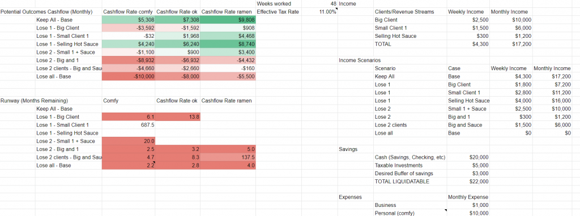Screen dimensions: 580x216
Task: Select the income TOTAL weekly $4,300 cell
Action: point(468,44)
